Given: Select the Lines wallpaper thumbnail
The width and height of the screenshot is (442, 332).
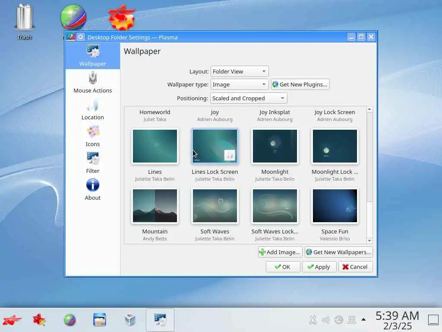Looking at the screenshot, I should [155, 146].
